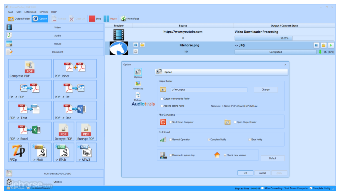Expand the ROM Device\DVD\CD\ISO section
Screen dimensions: 340x195
click(54, 173)
